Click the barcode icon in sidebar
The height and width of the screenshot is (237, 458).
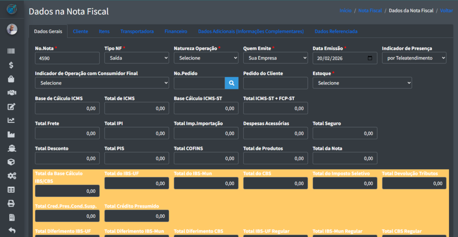coord(12,51)
